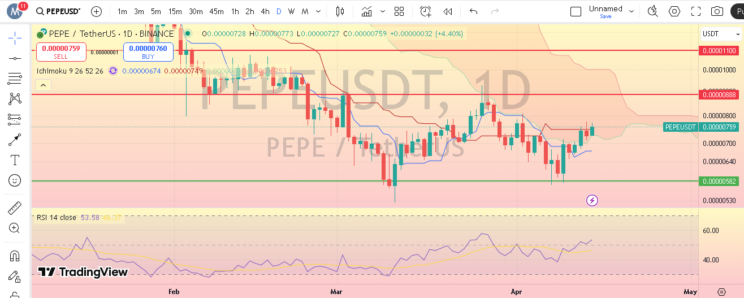This screenshot has width=744, height=298.
Task: Open indicator templates grid
Action: pos(399,11)
